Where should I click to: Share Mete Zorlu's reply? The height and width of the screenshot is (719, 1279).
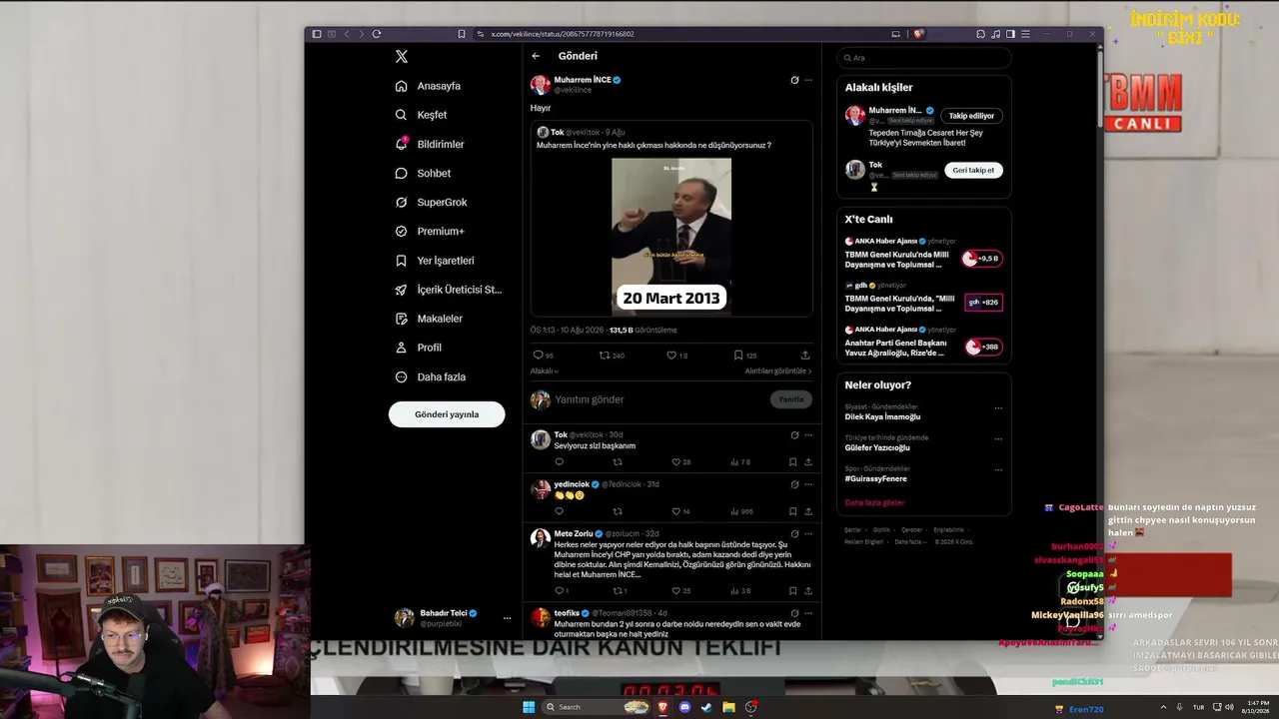(807, 591)
